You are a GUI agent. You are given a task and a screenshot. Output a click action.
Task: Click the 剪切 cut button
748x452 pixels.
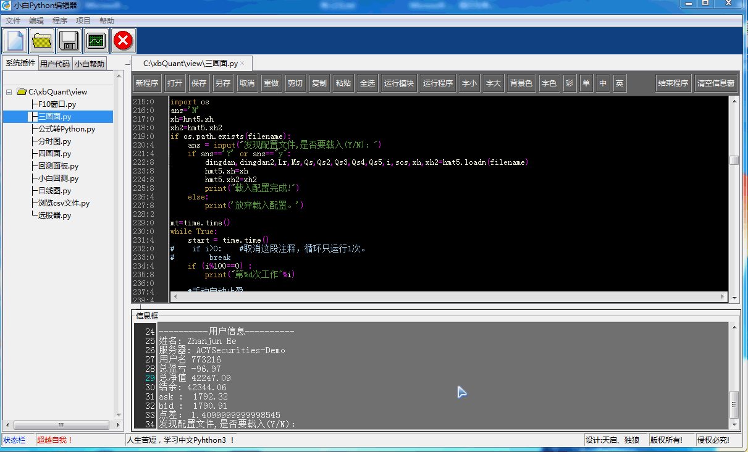(x=295, y=83)
